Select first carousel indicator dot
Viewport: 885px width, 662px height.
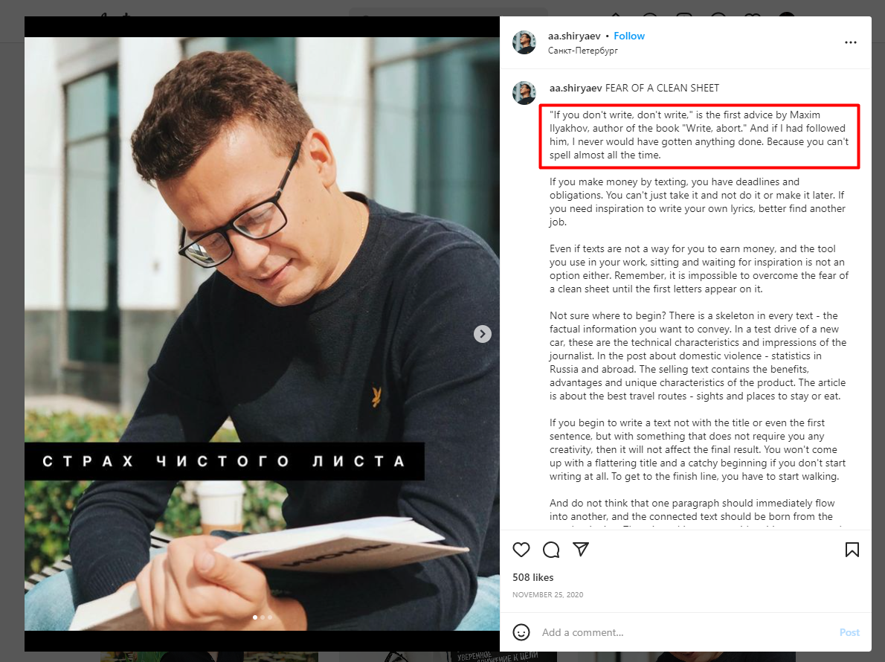coord(255,617)
